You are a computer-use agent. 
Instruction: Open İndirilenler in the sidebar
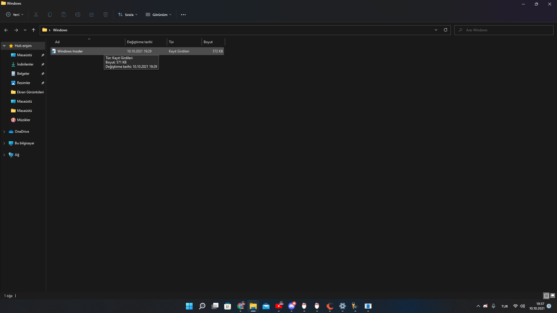(x=25, y=64)
